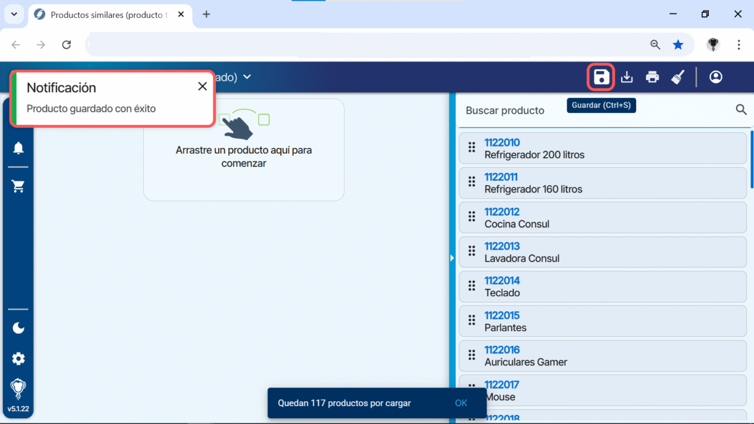The image size is (754, 424).
Task: Open the Chrome tab list dropdown
Action: point(14,14)
